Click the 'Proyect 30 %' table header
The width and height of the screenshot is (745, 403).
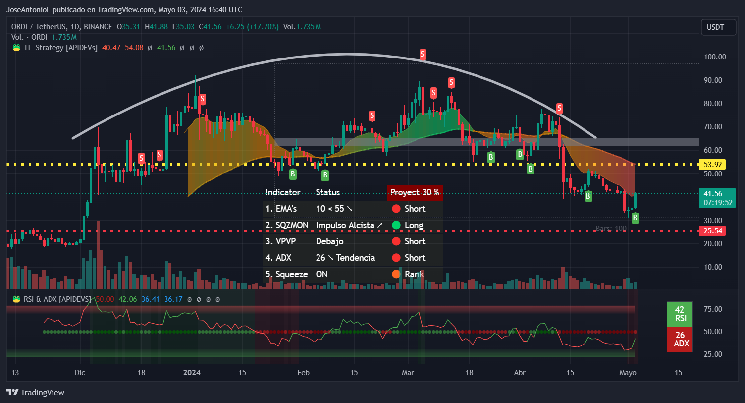pos(415,192)
